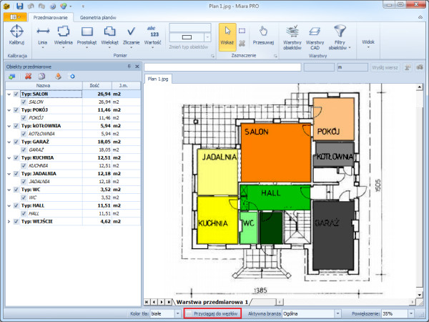Click the Nazwa column header

coord(43,85)
